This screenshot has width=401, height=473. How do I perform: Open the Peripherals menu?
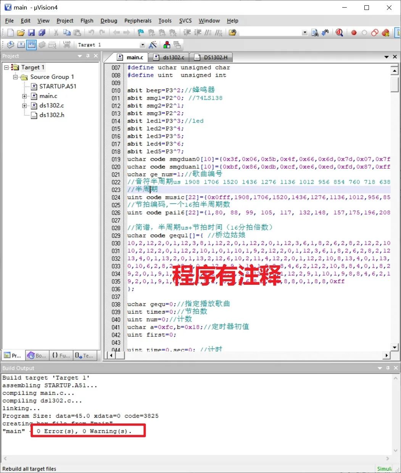point(138,21)
